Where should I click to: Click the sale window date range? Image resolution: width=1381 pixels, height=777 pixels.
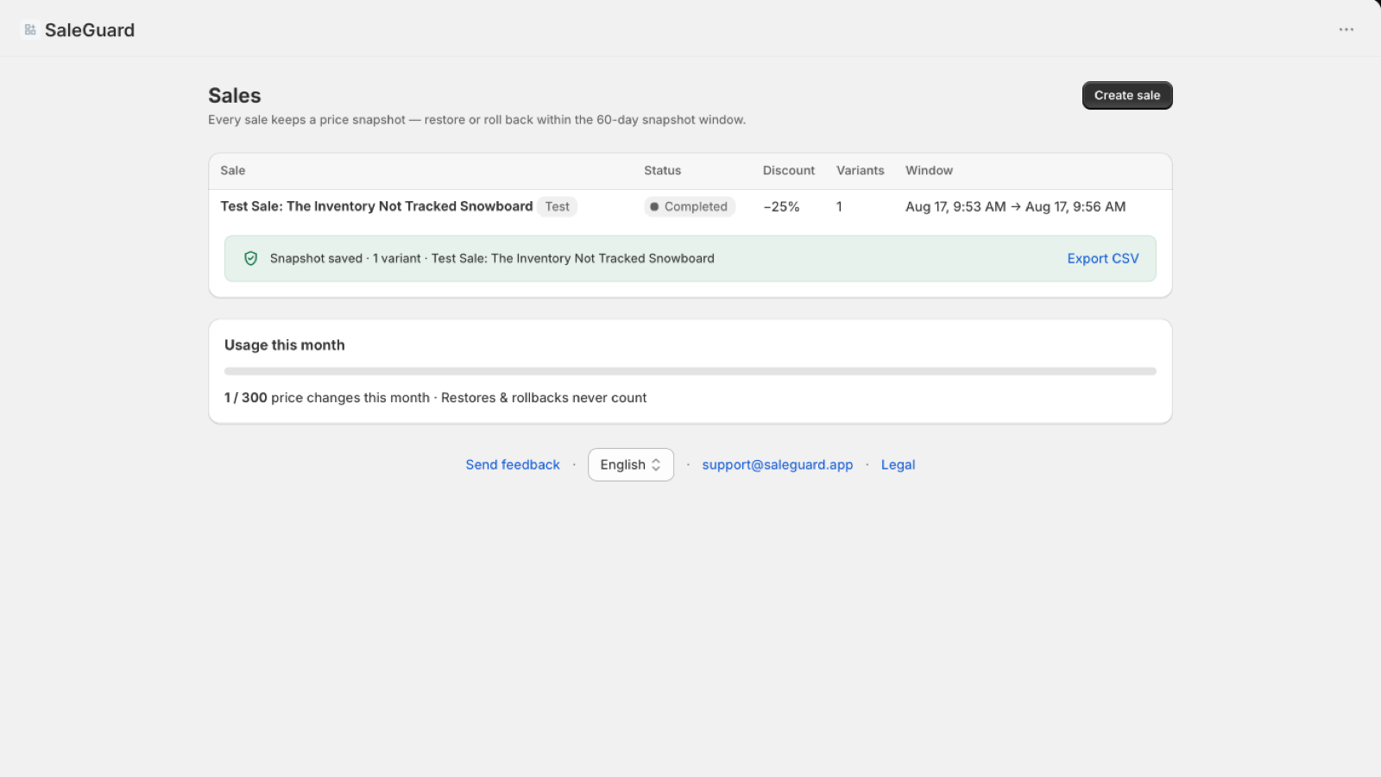[1015, 206]
